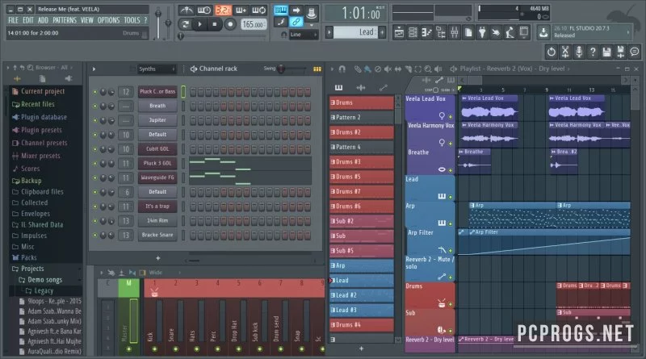
Task: Toggle typing keyboard to piano icon
Action: [x=281, y=10]
